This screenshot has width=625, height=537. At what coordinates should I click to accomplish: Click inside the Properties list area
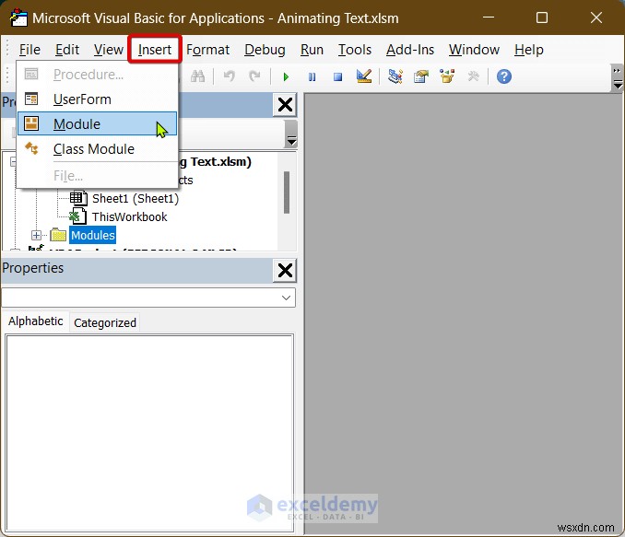pyautogui.click(x=149, y=434)
